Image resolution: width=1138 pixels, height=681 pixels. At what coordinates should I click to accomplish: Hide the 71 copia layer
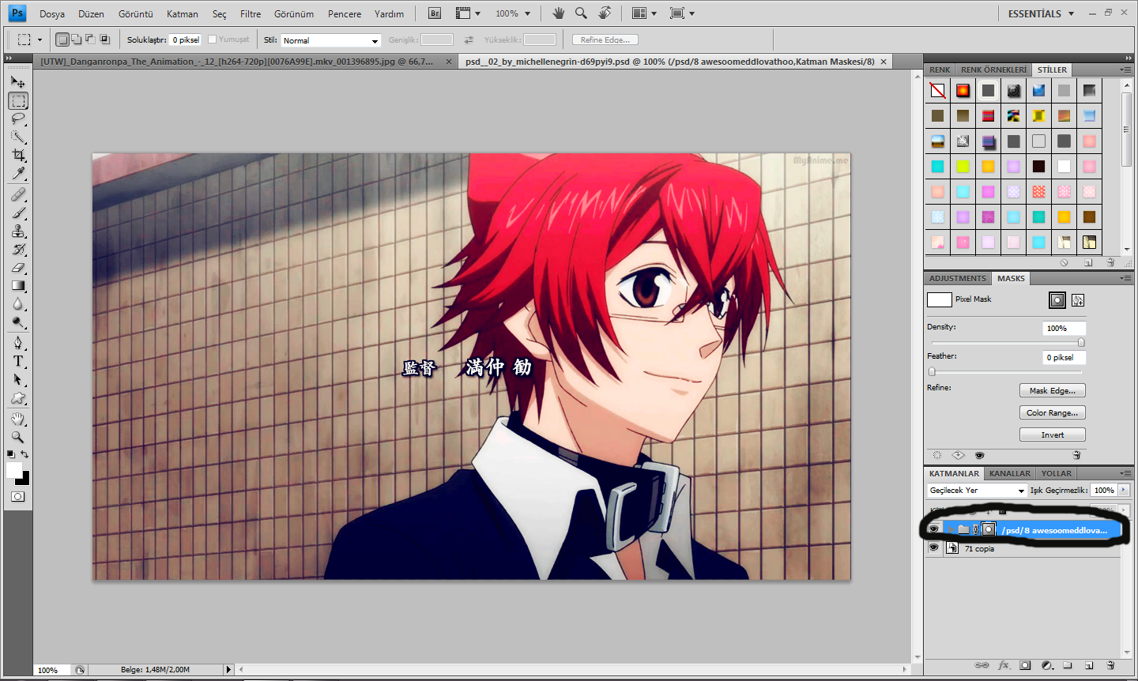[934, 547]
